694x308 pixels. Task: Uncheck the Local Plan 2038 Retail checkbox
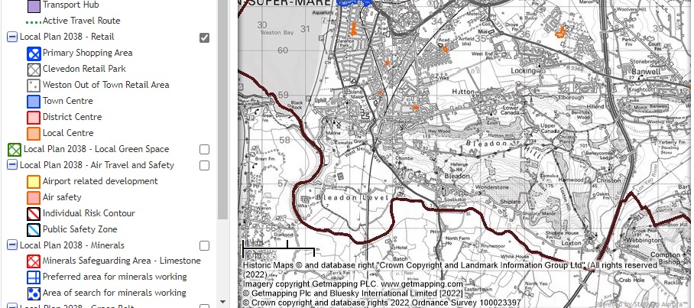pyautogui.click(x=204, y=37)
